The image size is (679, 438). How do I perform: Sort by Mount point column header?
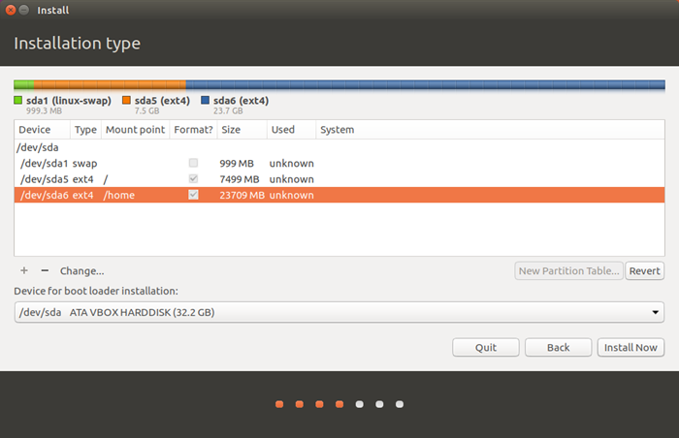[136, 130]
